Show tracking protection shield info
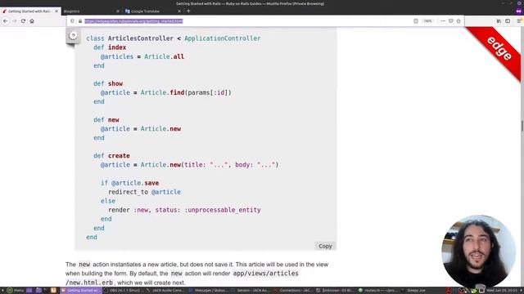The image size is (524, 294). click(x=73, y=21)
